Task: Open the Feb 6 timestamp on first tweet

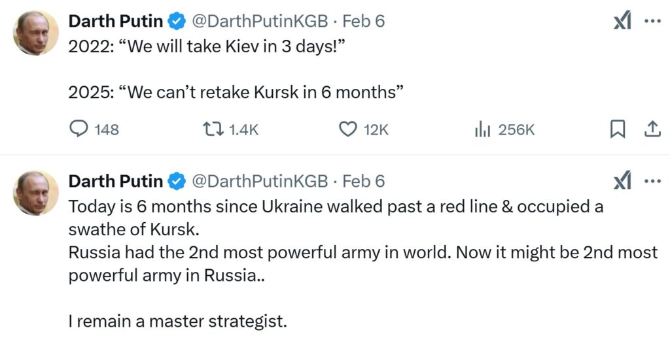Action: coord(364,21)
